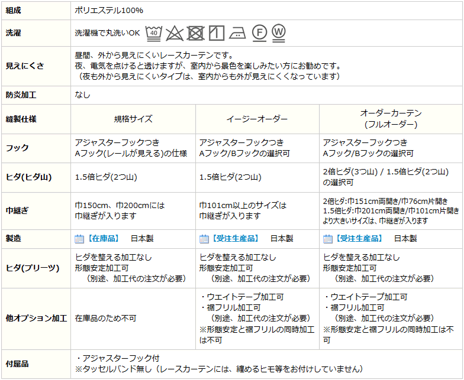
Task: Select the オーダーカーテン (フルオーダー) header
Action: tap(391, 119)
